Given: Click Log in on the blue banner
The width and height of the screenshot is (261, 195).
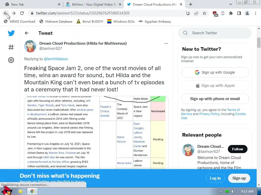Looking at the screenshot, I should click(x=215, y=178).
